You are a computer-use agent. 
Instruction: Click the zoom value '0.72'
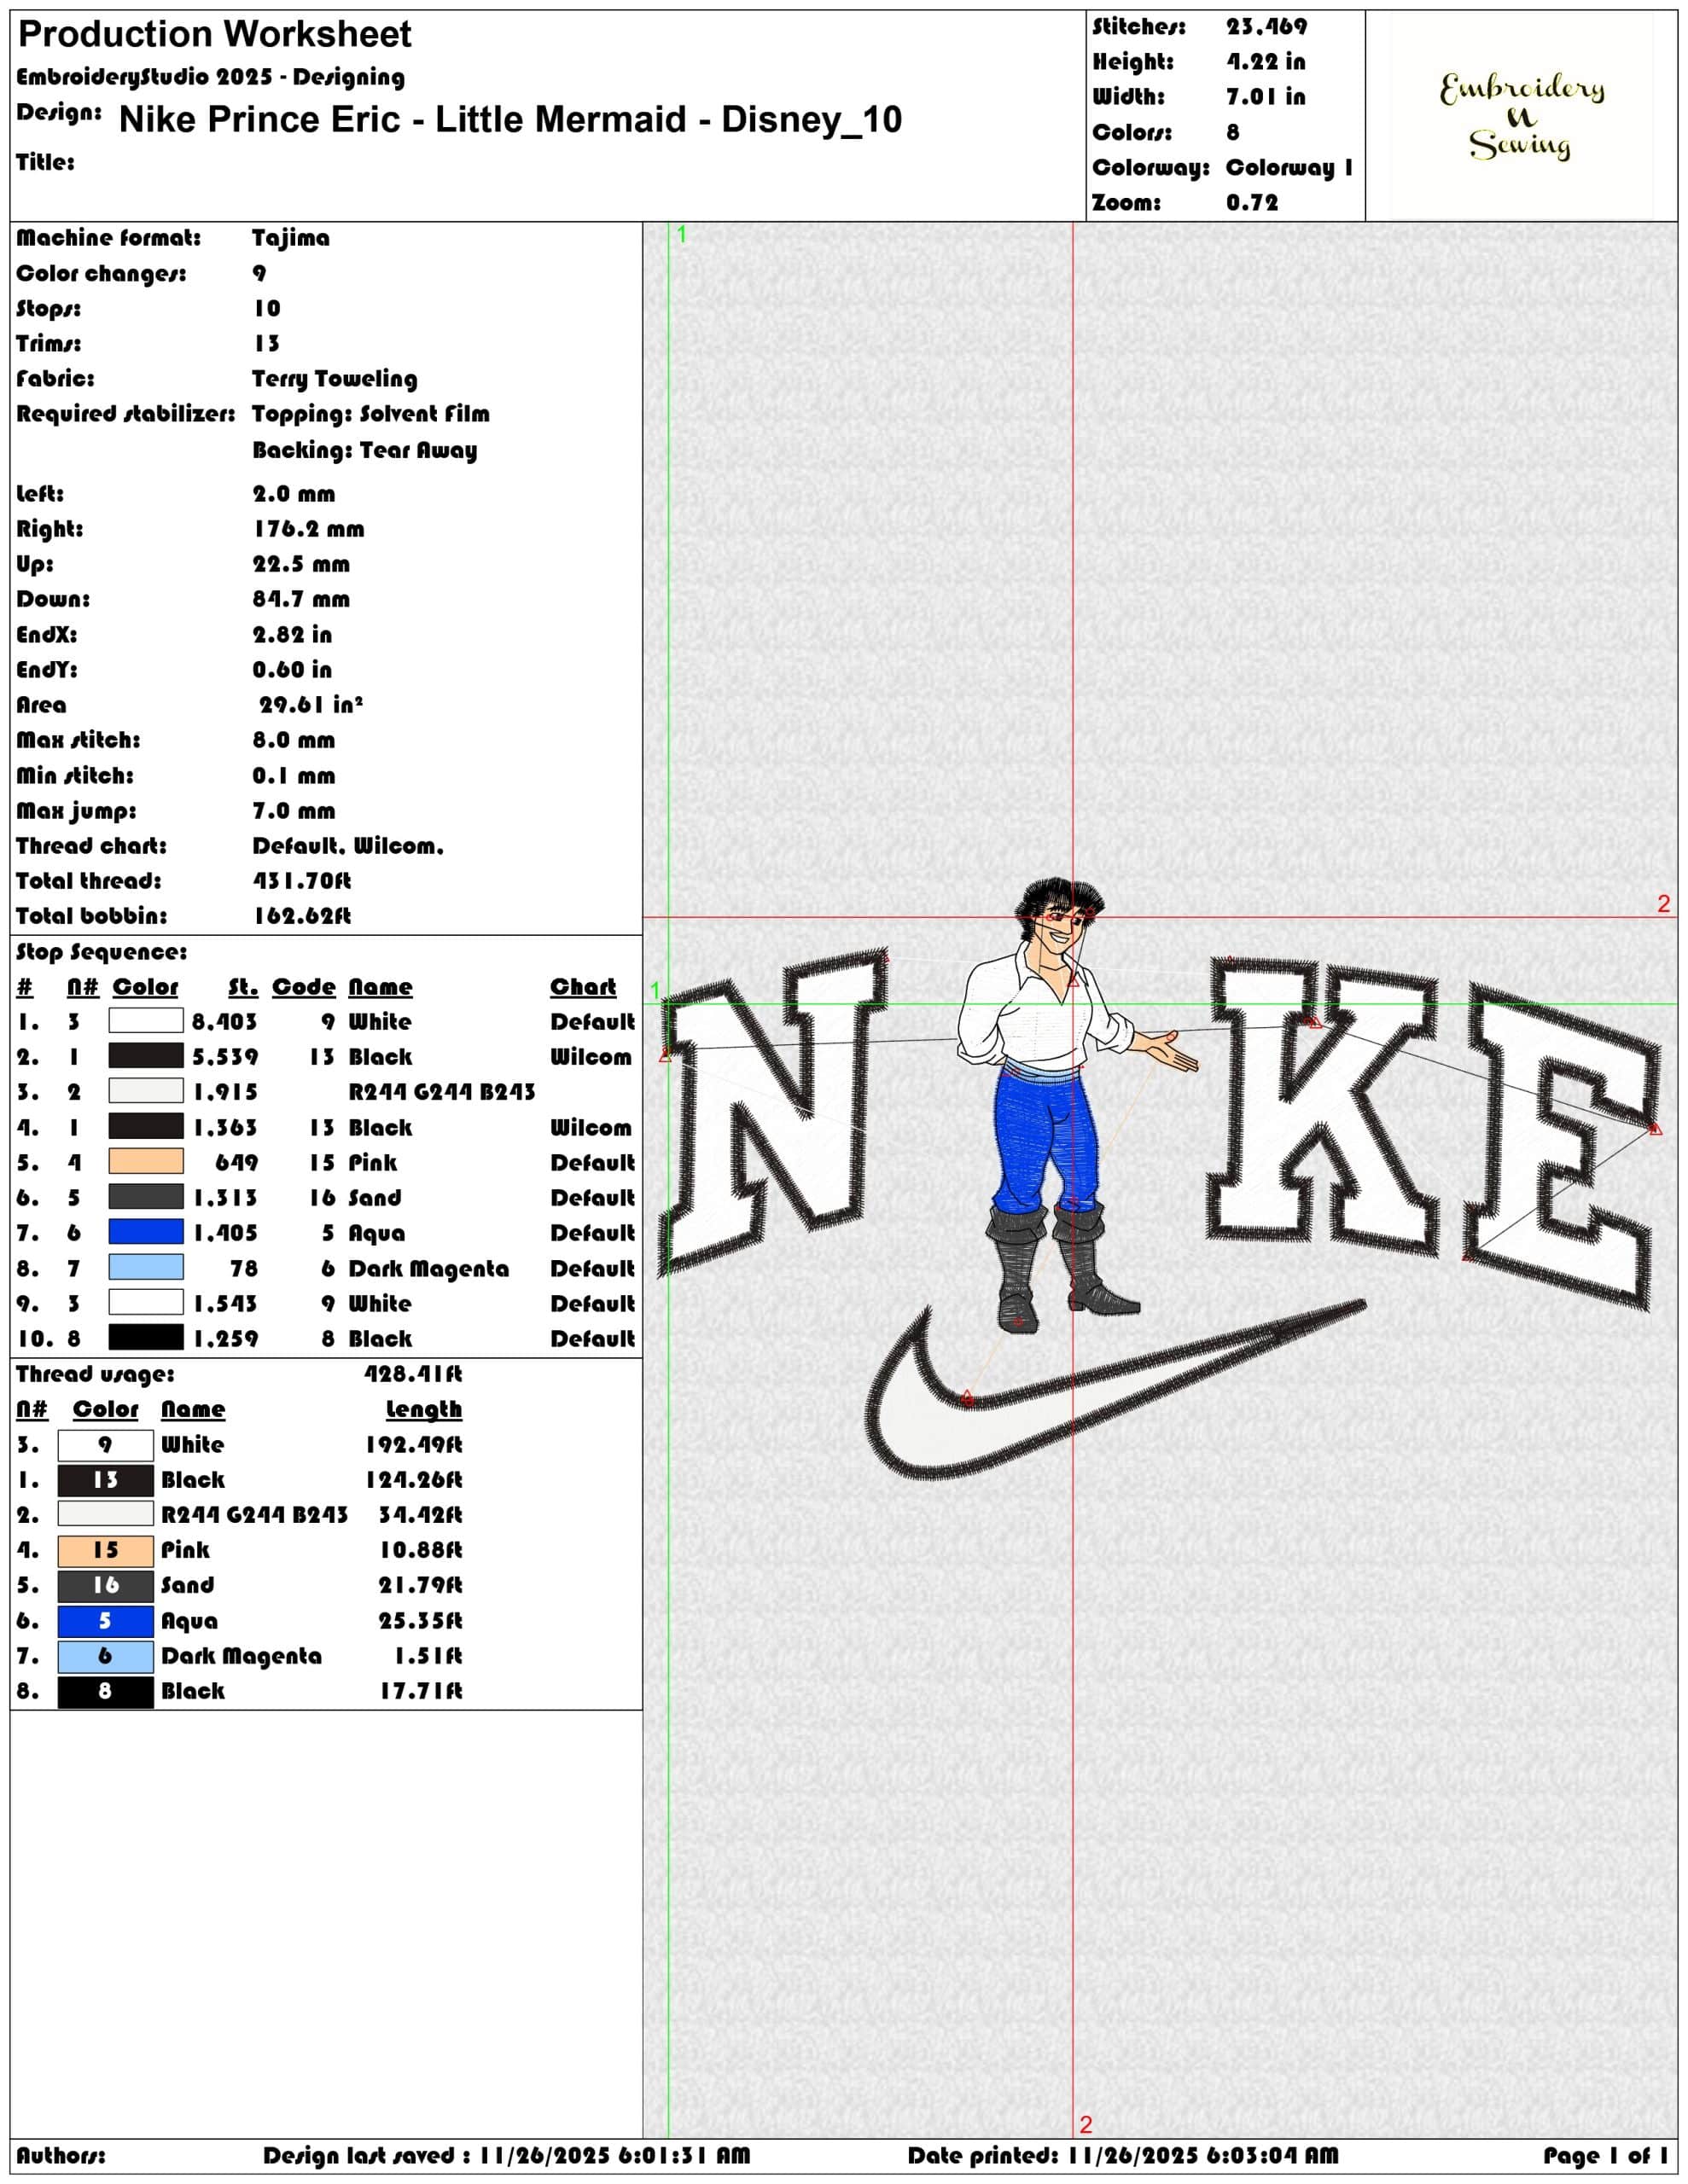coord(1253,203)
